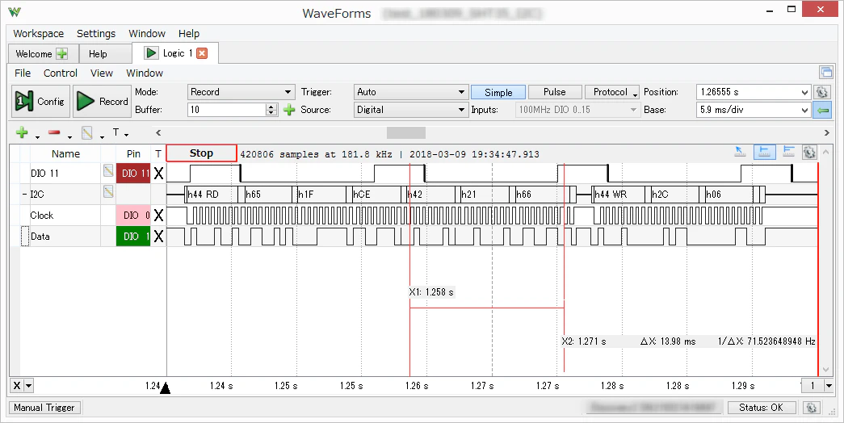
Task: Click the horizontal scrollbar right arrow
Action: tap(827, 132)
